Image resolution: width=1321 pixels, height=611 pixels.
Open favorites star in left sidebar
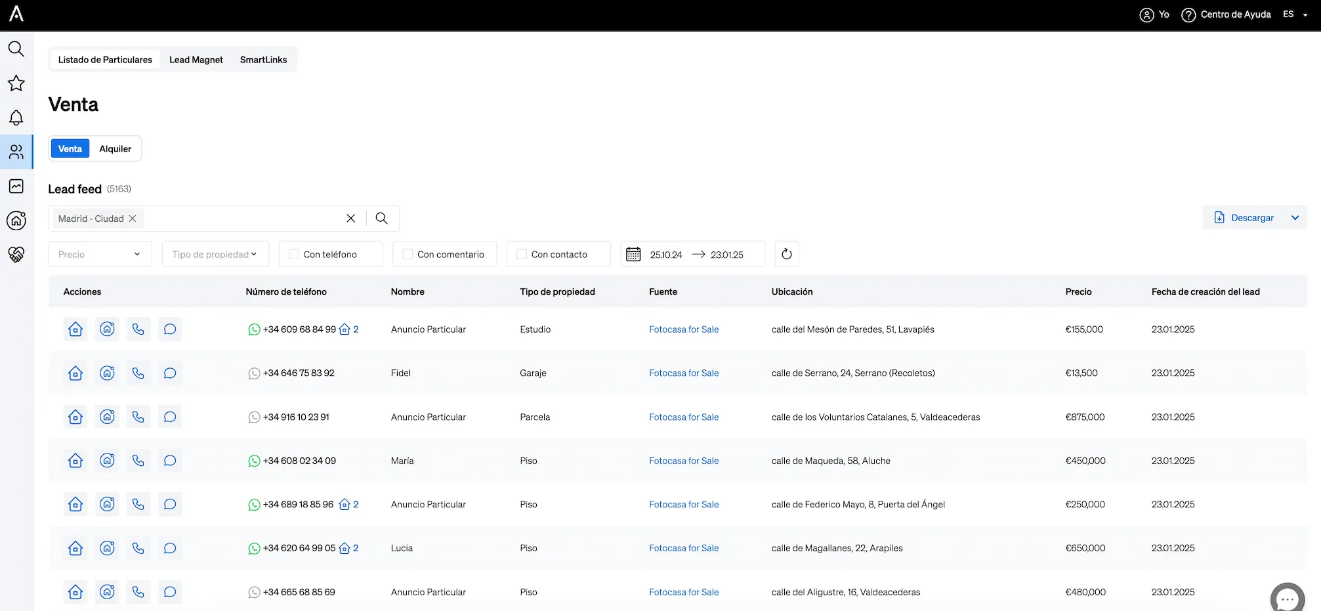(x=16, y=83)
